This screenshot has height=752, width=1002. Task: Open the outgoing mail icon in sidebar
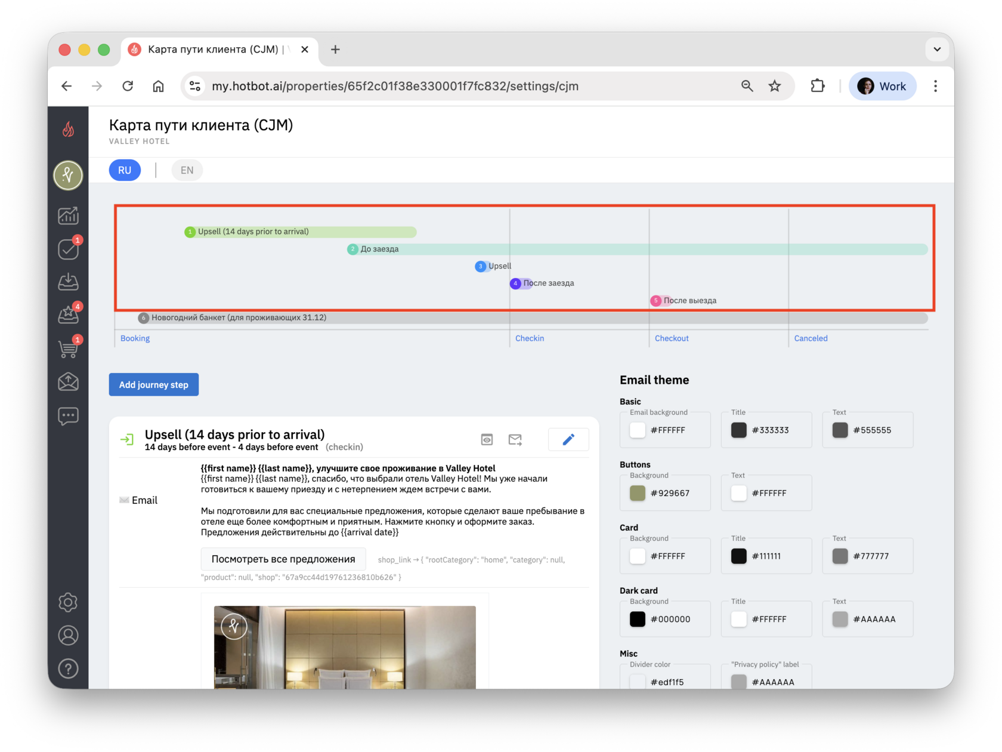pos(68,381)
